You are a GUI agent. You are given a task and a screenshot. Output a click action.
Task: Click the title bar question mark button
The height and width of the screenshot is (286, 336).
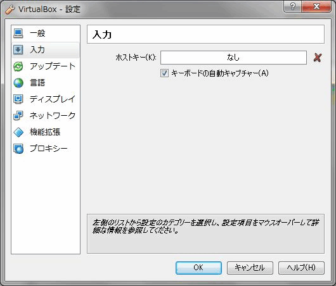[292, 6]
